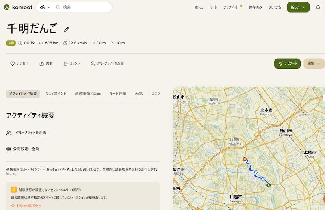Click 吉見町 label on the map

click(214, 99)
